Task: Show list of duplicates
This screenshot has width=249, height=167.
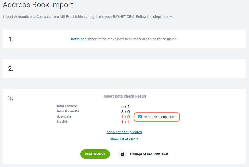Action: pos(124,132)
